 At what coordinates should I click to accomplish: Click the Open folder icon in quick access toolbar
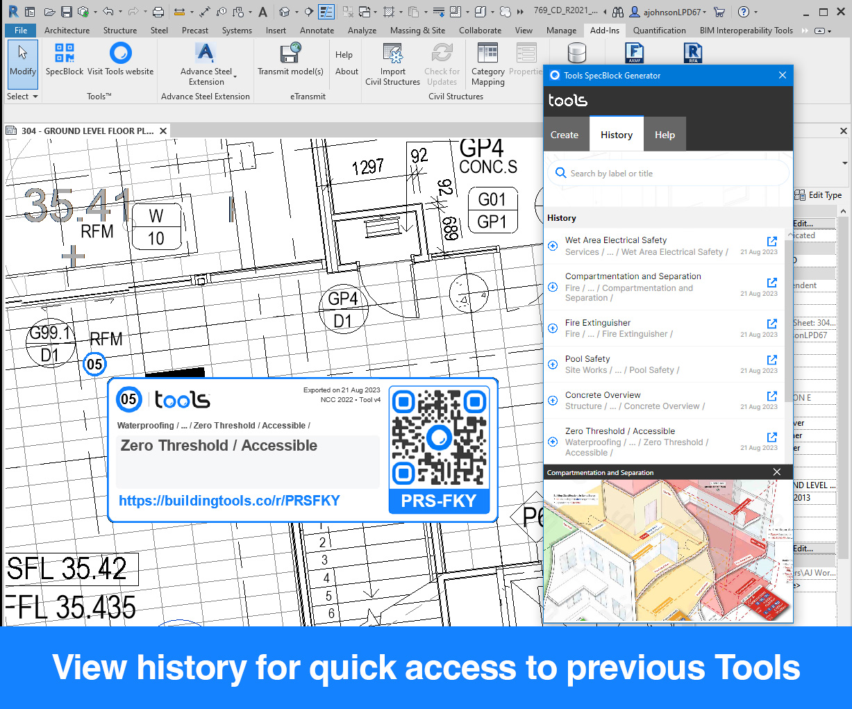pyautogui.click(x=50, y=12)
